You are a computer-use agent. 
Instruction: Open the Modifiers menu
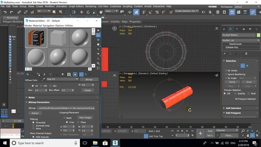click(x=50, y=7)
